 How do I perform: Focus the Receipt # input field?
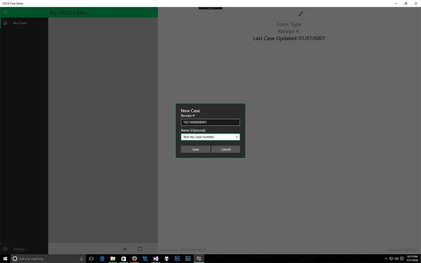coord(210,122)
